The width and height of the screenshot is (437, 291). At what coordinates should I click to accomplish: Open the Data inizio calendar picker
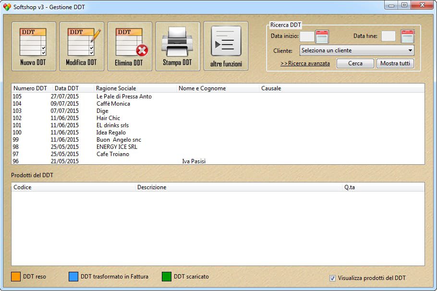click(322, 36)
